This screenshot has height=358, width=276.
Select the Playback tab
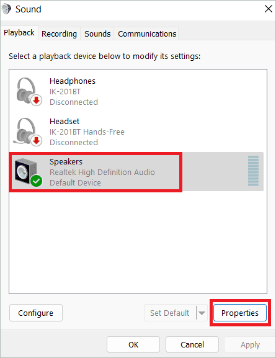click(19, 33)
